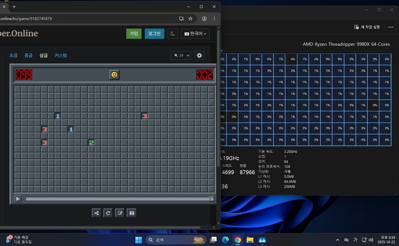Open Task Manager's three-dot more menu
Screen dimensions: 399x246
pos(391,27)
